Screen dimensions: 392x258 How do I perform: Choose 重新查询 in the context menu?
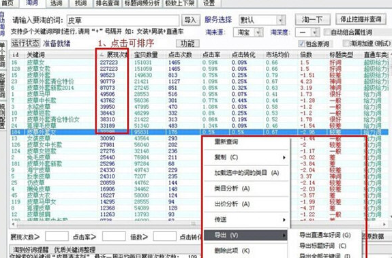[246, 142]
